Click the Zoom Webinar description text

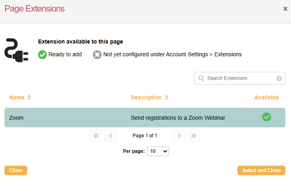click(x=178, y=118)
